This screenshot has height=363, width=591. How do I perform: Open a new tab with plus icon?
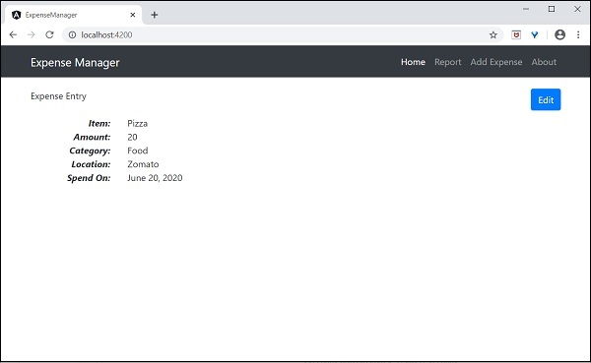[x=155, y=15]
